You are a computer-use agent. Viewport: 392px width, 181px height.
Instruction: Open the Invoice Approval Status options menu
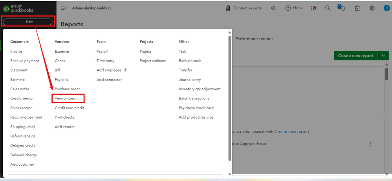pos(370,144)
